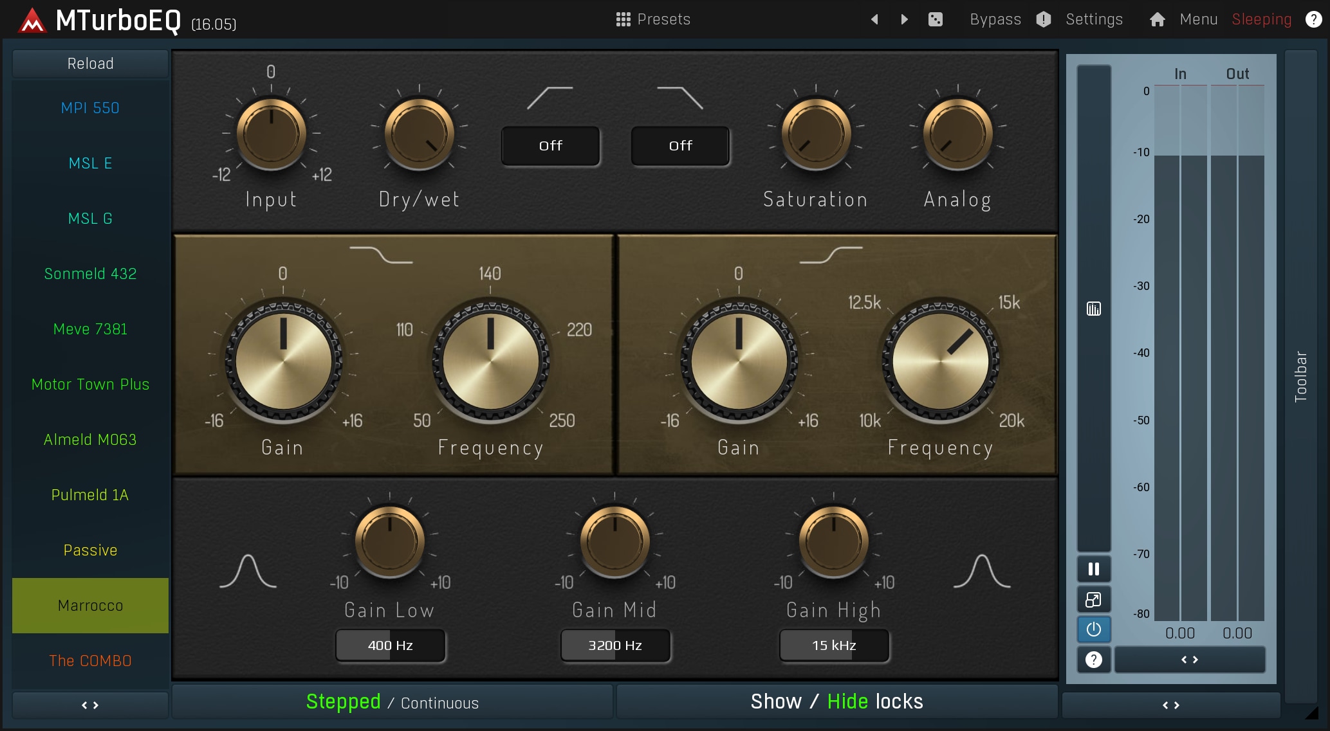Click the Settings warning badge icon

1044,19
